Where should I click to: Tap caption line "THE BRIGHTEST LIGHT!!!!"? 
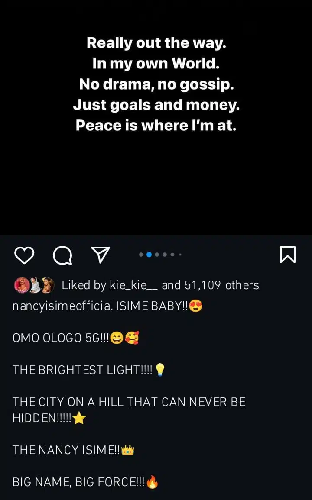point(82,370)
